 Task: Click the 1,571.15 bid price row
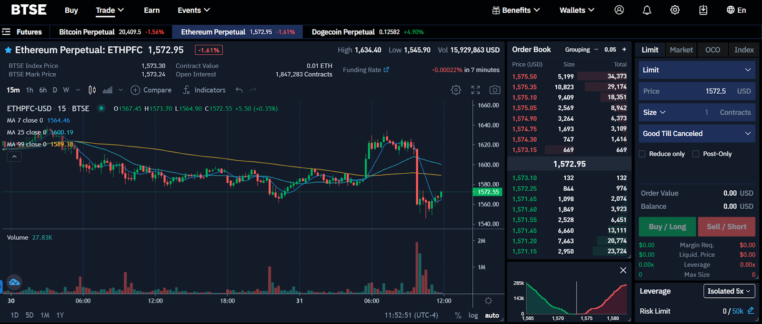coord(570,251)
